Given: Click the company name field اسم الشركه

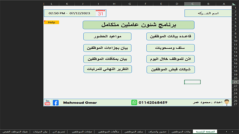Looking at the screenshot, I should tap(208, 13).
